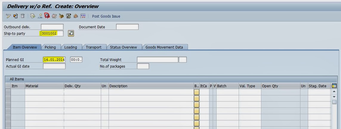Click the Total Weight field
This screenshot has width=341, height=129.
click(158, 60)
